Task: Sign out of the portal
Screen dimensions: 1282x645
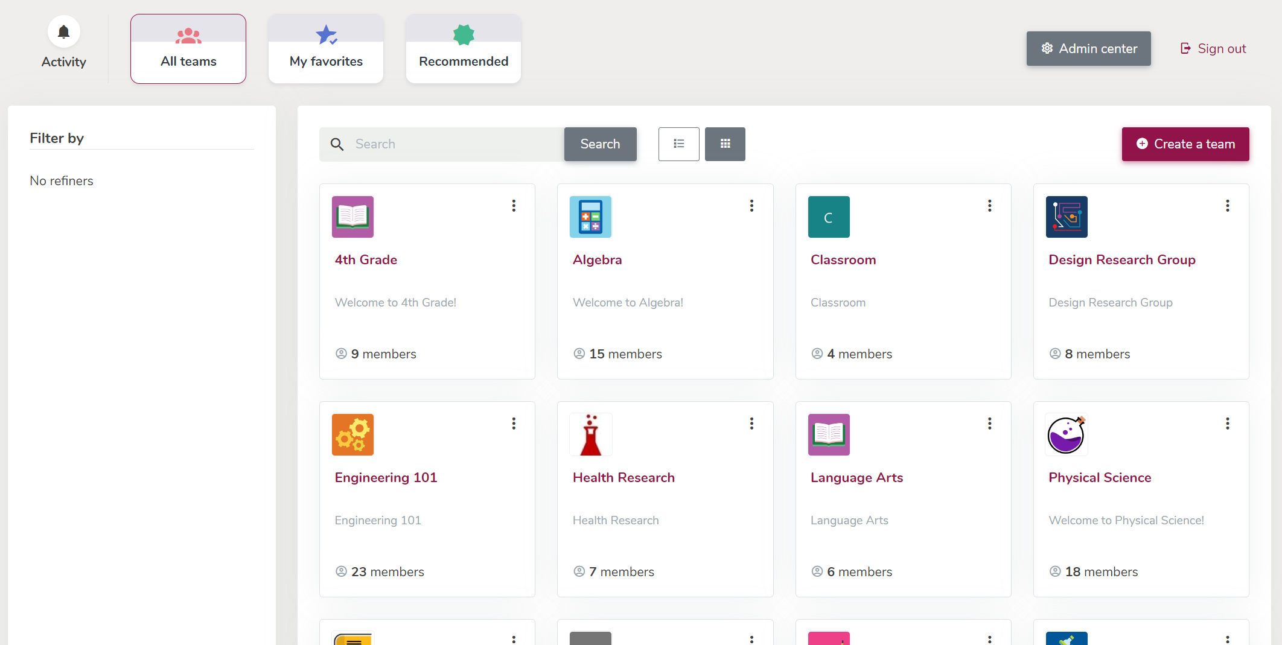Action: pos(1213,48)
